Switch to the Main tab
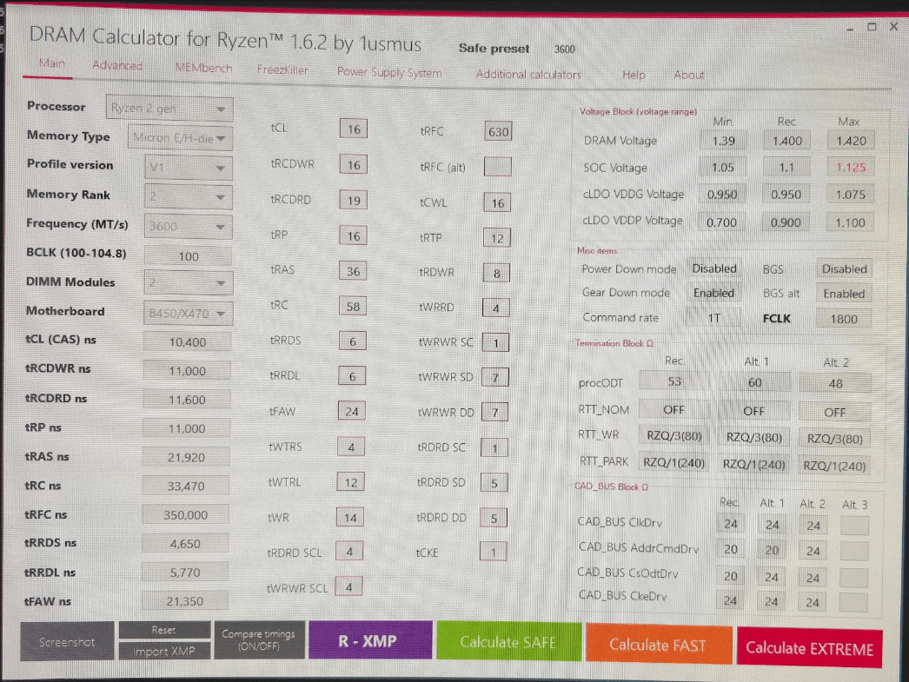909x682 pixels. point(51,63)
